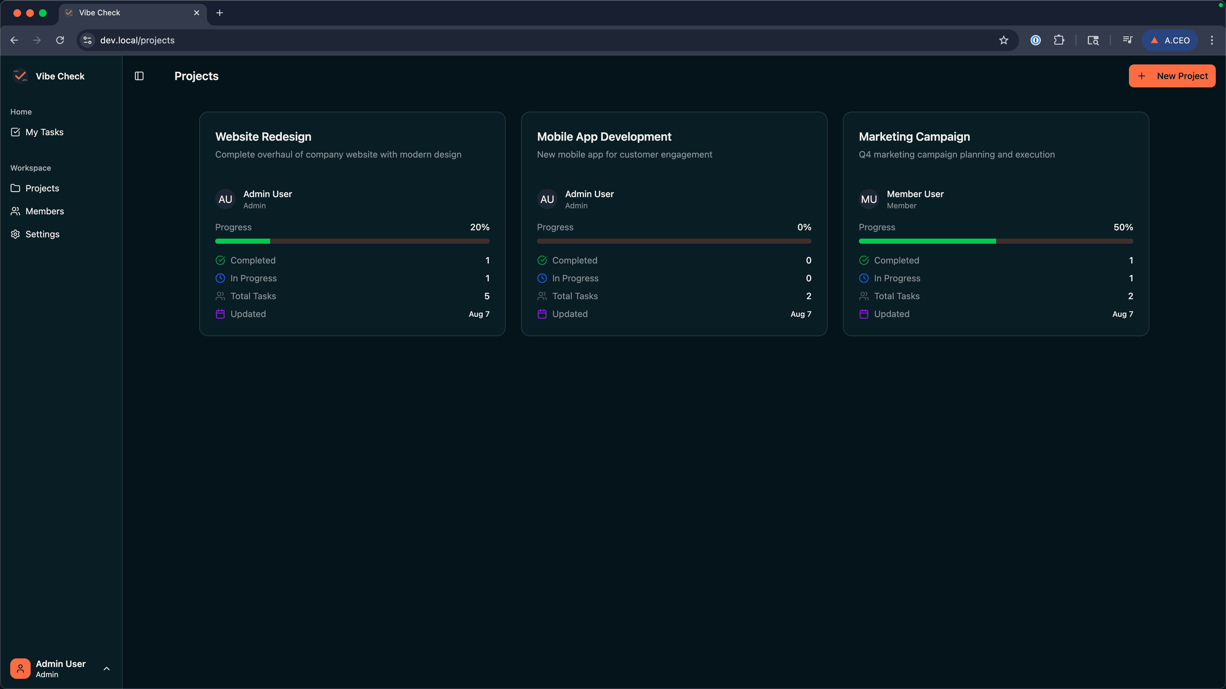The width and height of the screenshot is (1226, 689).
Task: Click Total Tasks people icon in Website Redesign card
Action: 220,296
